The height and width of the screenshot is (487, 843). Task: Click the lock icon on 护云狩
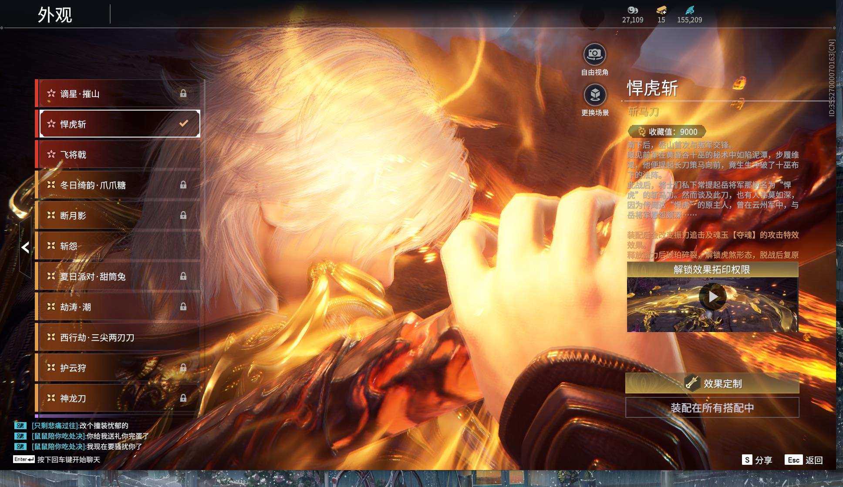(x=183, y=368)
